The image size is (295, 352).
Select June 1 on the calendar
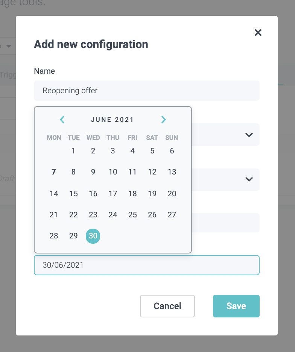(x=73, y=151)
